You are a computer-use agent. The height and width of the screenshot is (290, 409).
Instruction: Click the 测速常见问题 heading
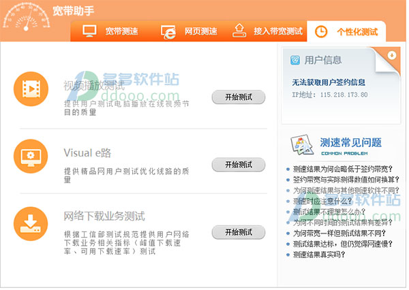351,142
